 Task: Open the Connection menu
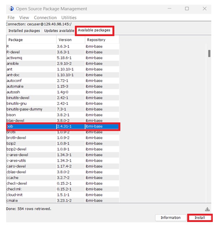click(x=45, y=18)
